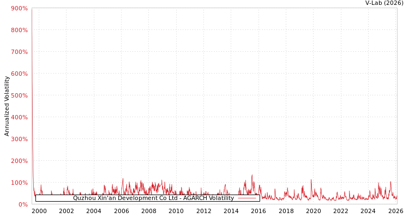Click the 2012 x-axis label

pos(204,211)
